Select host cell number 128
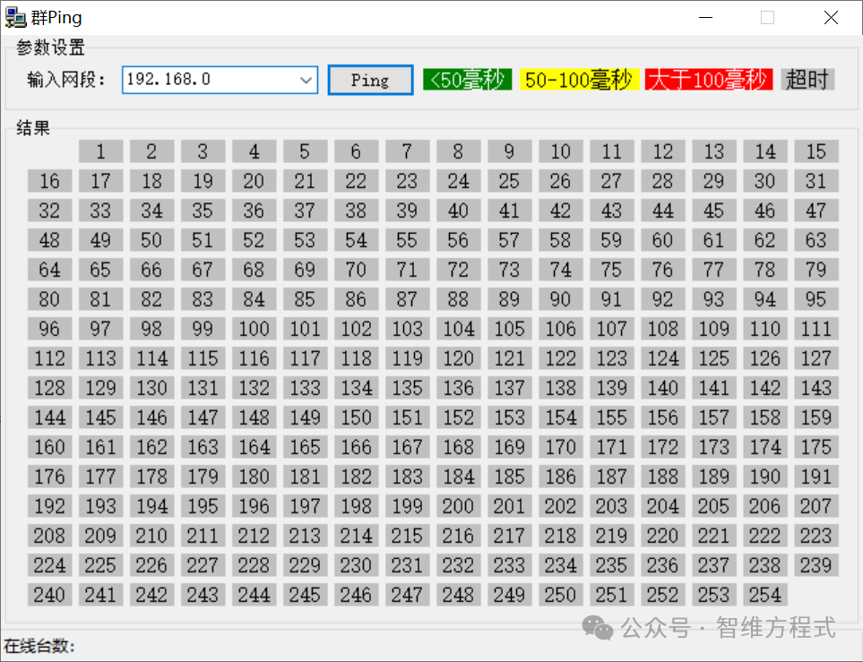863x662 pixels. 49,388
